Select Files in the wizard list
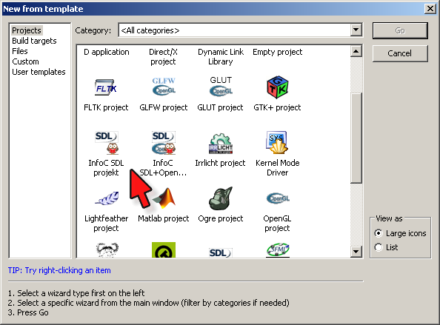This screenshot has height=325, width=440. click(x=20, y=51)
